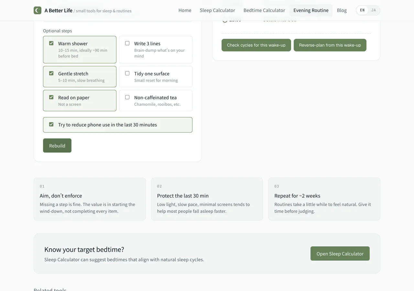This screenshot has width=414, height=291.
Task: Click Reverse-plan from this wake-up
Action: pyautogui.click(x=330, y=45)
